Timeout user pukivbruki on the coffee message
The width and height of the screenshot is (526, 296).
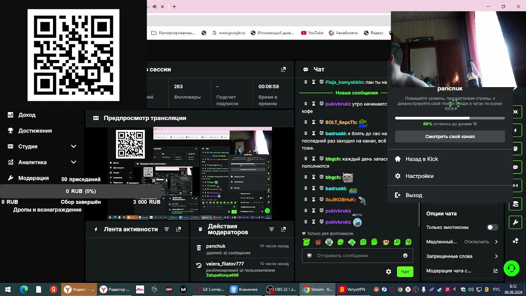click(314, 104)
